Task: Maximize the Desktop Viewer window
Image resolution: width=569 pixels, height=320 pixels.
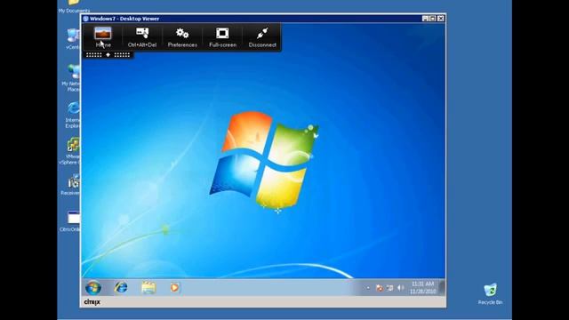Action: tap(433, 19)
